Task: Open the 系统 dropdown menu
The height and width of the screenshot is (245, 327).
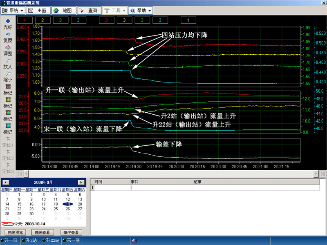Action: pyautogui.click(x=13, y=10)
